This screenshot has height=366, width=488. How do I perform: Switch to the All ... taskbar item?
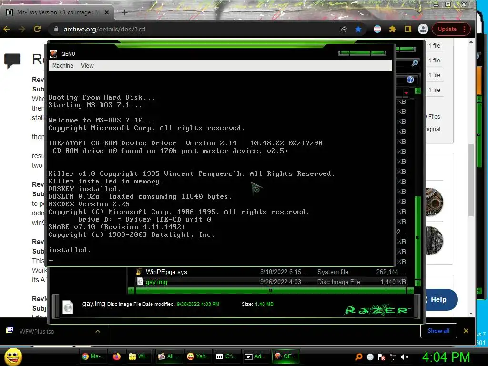168,356
